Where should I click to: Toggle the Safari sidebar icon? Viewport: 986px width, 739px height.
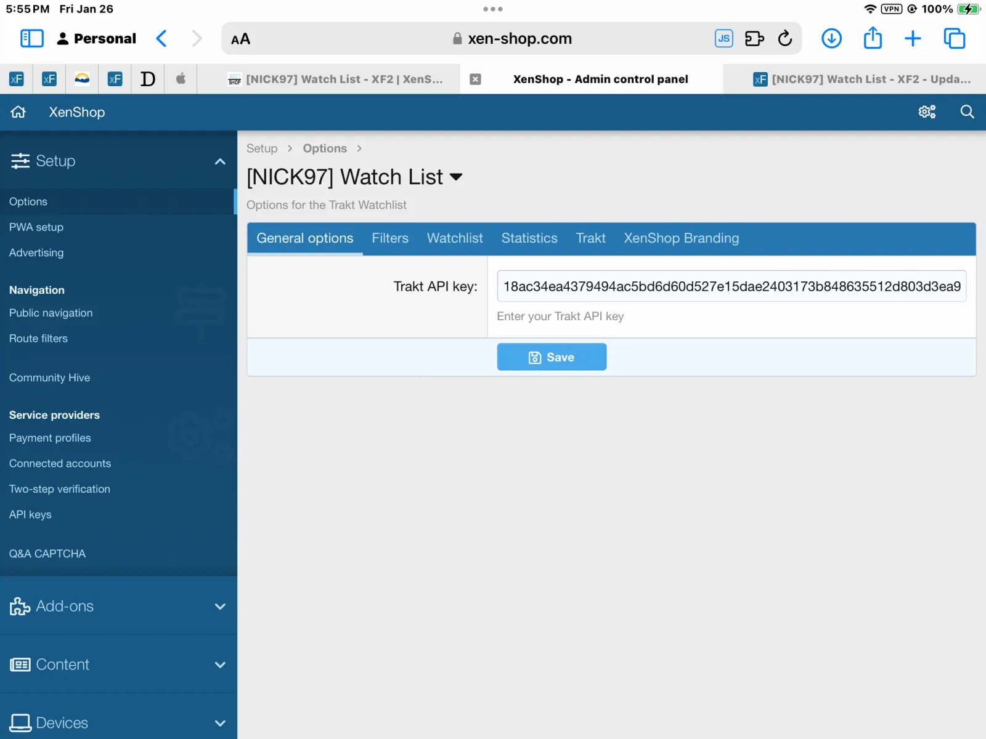tap(32, 39)
